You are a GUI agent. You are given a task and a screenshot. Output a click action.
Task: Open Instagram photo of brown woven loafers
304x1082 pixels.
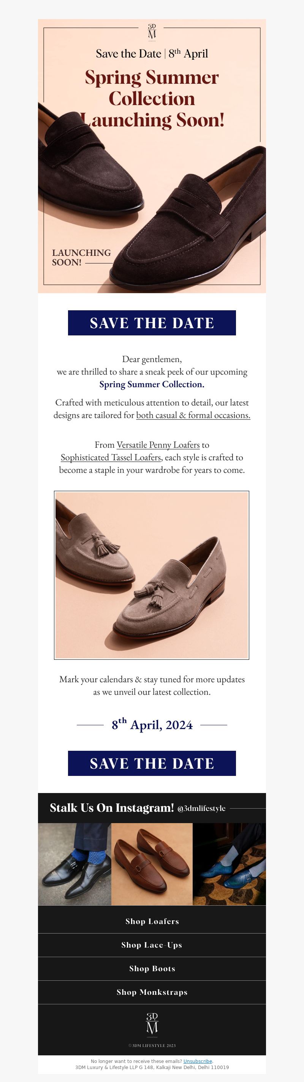[x=152, y=864]
